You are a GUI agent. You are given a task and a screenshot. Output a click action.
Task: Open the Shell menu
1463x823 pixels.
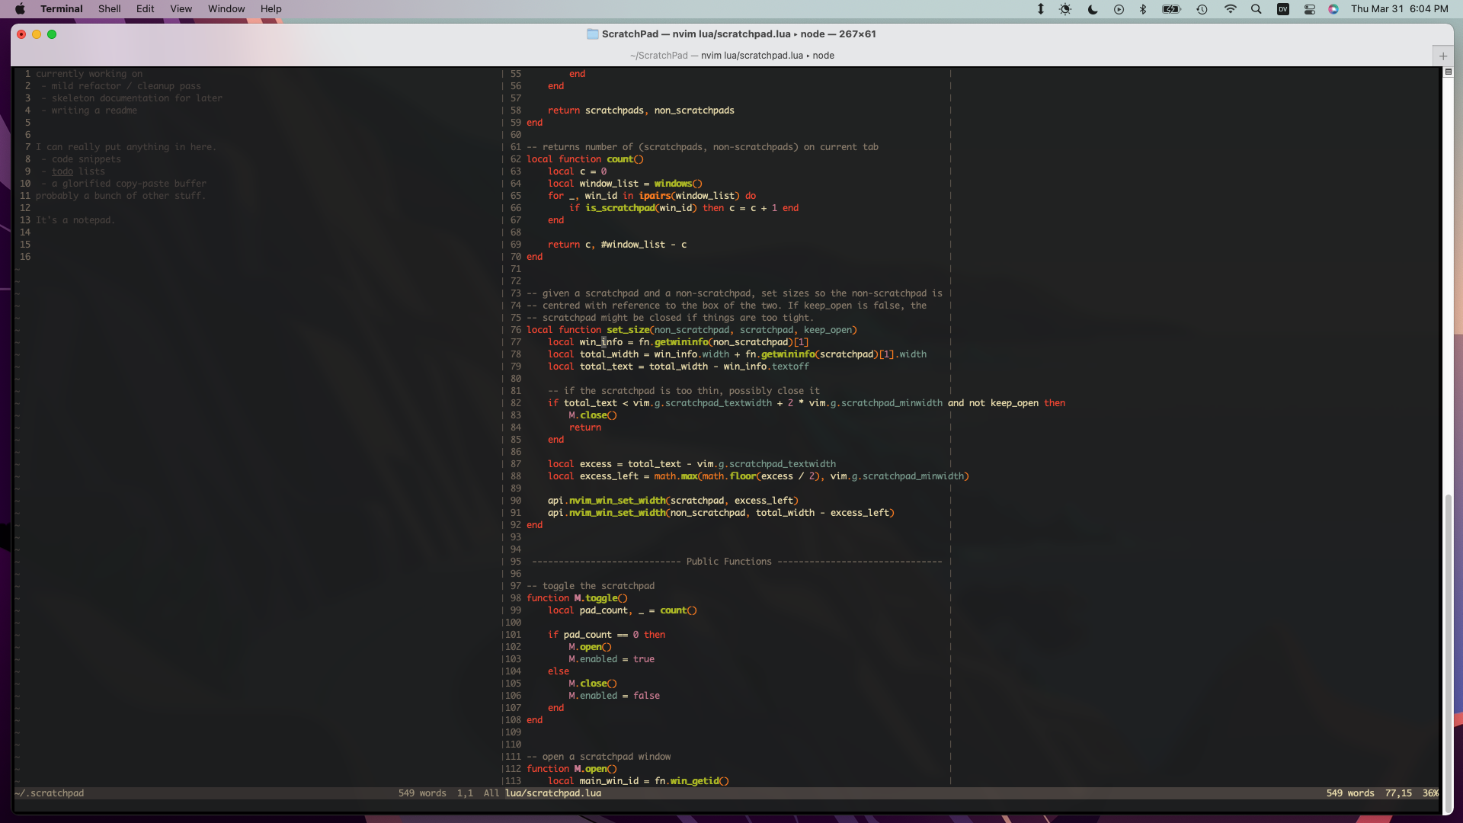click(109, 9)
